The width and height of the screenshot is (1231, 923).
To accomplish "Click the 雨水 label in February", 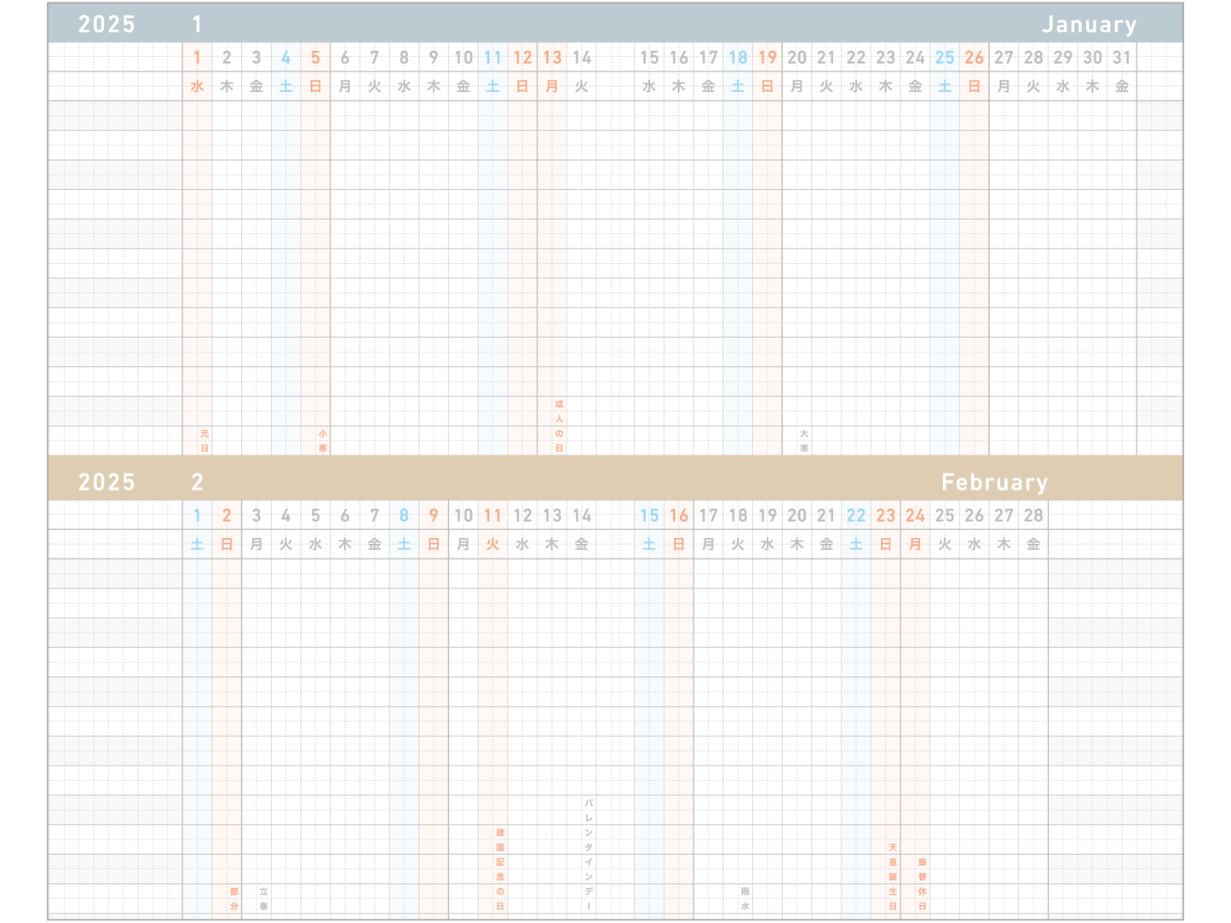I will (x=745, y=899).
